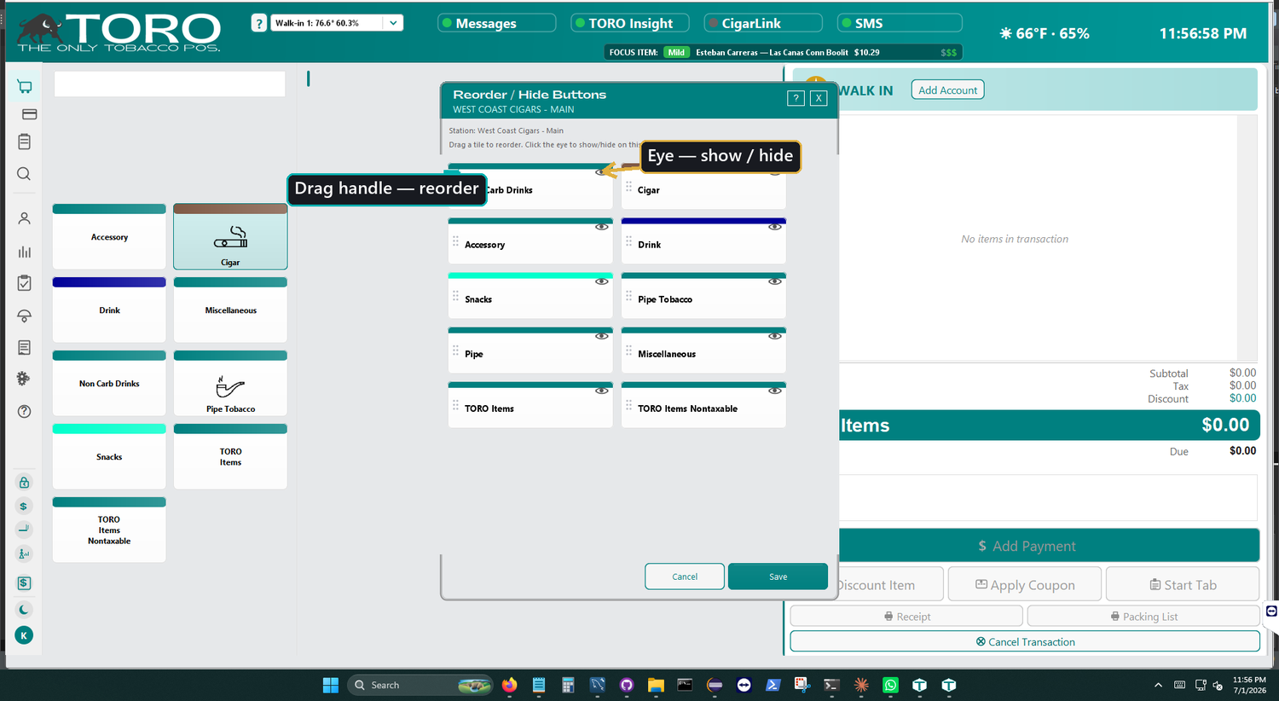Screen dimensions: 1279x701
Task: Open the TORO Insight tab
Action: (630, 23)
